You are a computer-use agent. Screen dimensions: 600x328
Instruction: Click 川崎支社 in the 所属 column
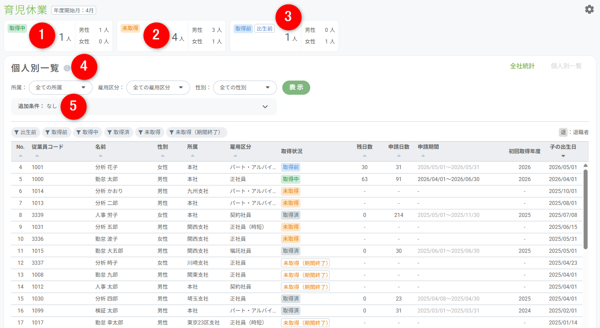pos(198,263)
